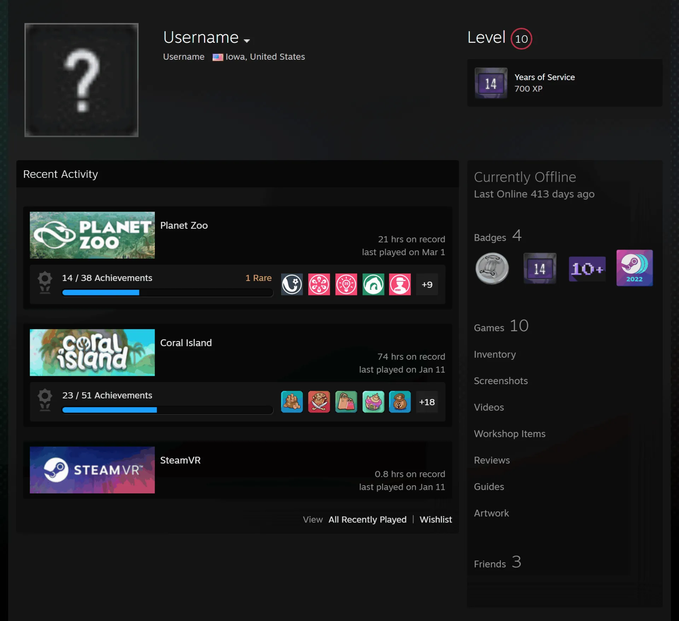Click the Planet Zoo achievements progress bar
The height and width of the screenshot is (621, 679).
pos(167,292)
